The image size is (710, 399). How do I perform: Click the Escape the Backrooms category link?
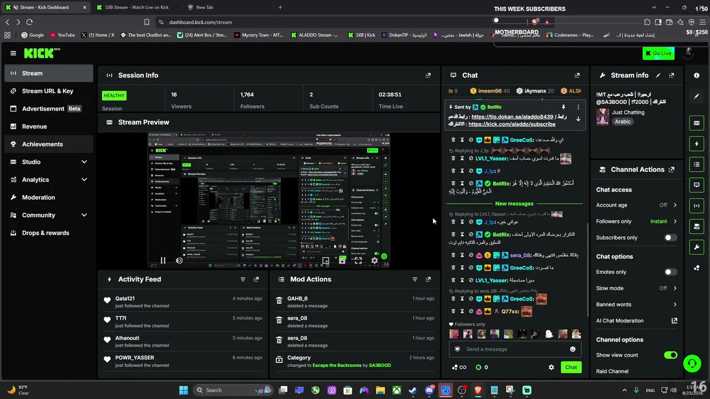(x=337, y=365)
